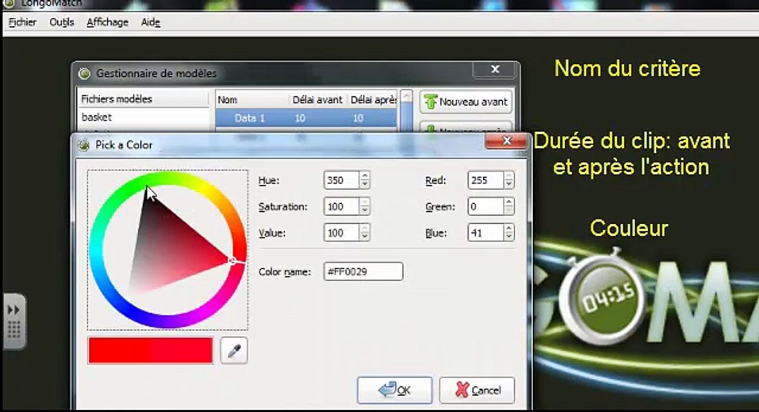Click inside the Hue value field
Image resolution: width=759 pixels, height=412 pixels.
[x=342, y=180]
